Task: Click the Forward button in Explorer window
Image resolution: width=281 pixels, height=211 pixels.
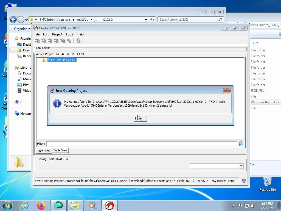Action: tap(21, 20)
